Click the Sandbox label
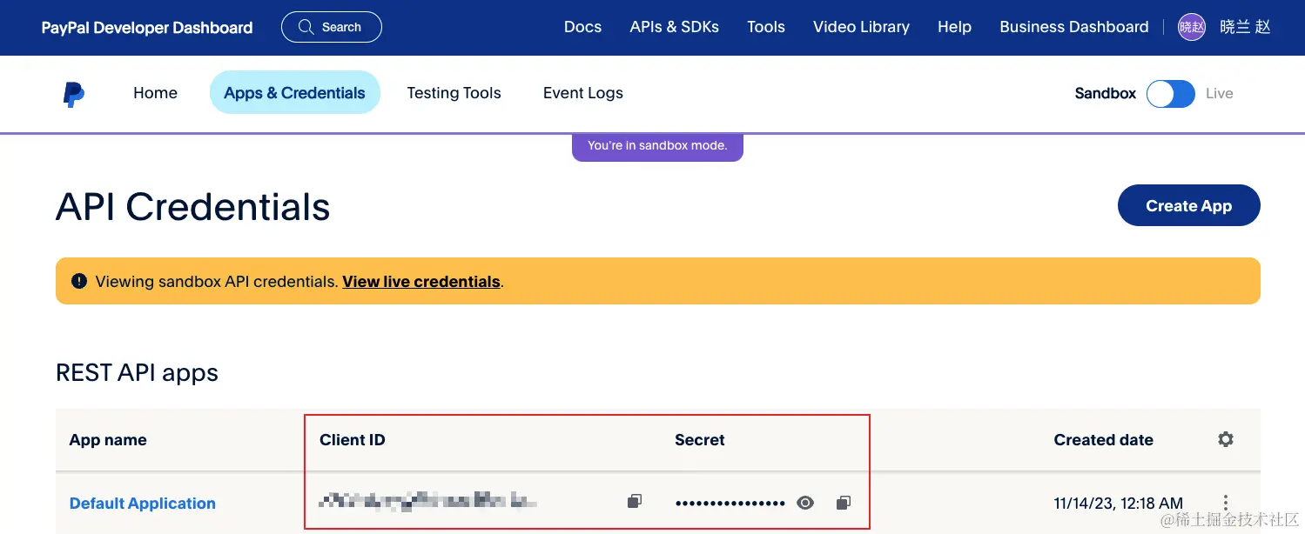1305x534 pixels. 1106,93
